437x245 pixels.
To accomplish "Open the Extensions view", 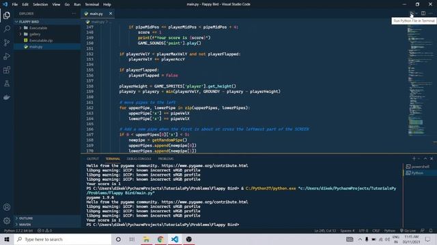I will click(x=7, y=69).
